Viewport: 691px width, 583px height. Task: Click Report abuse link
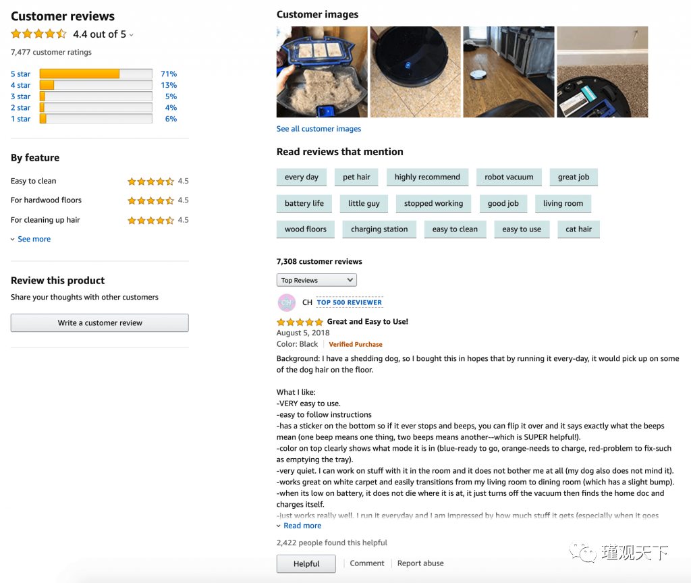click(x=420, y=563)
